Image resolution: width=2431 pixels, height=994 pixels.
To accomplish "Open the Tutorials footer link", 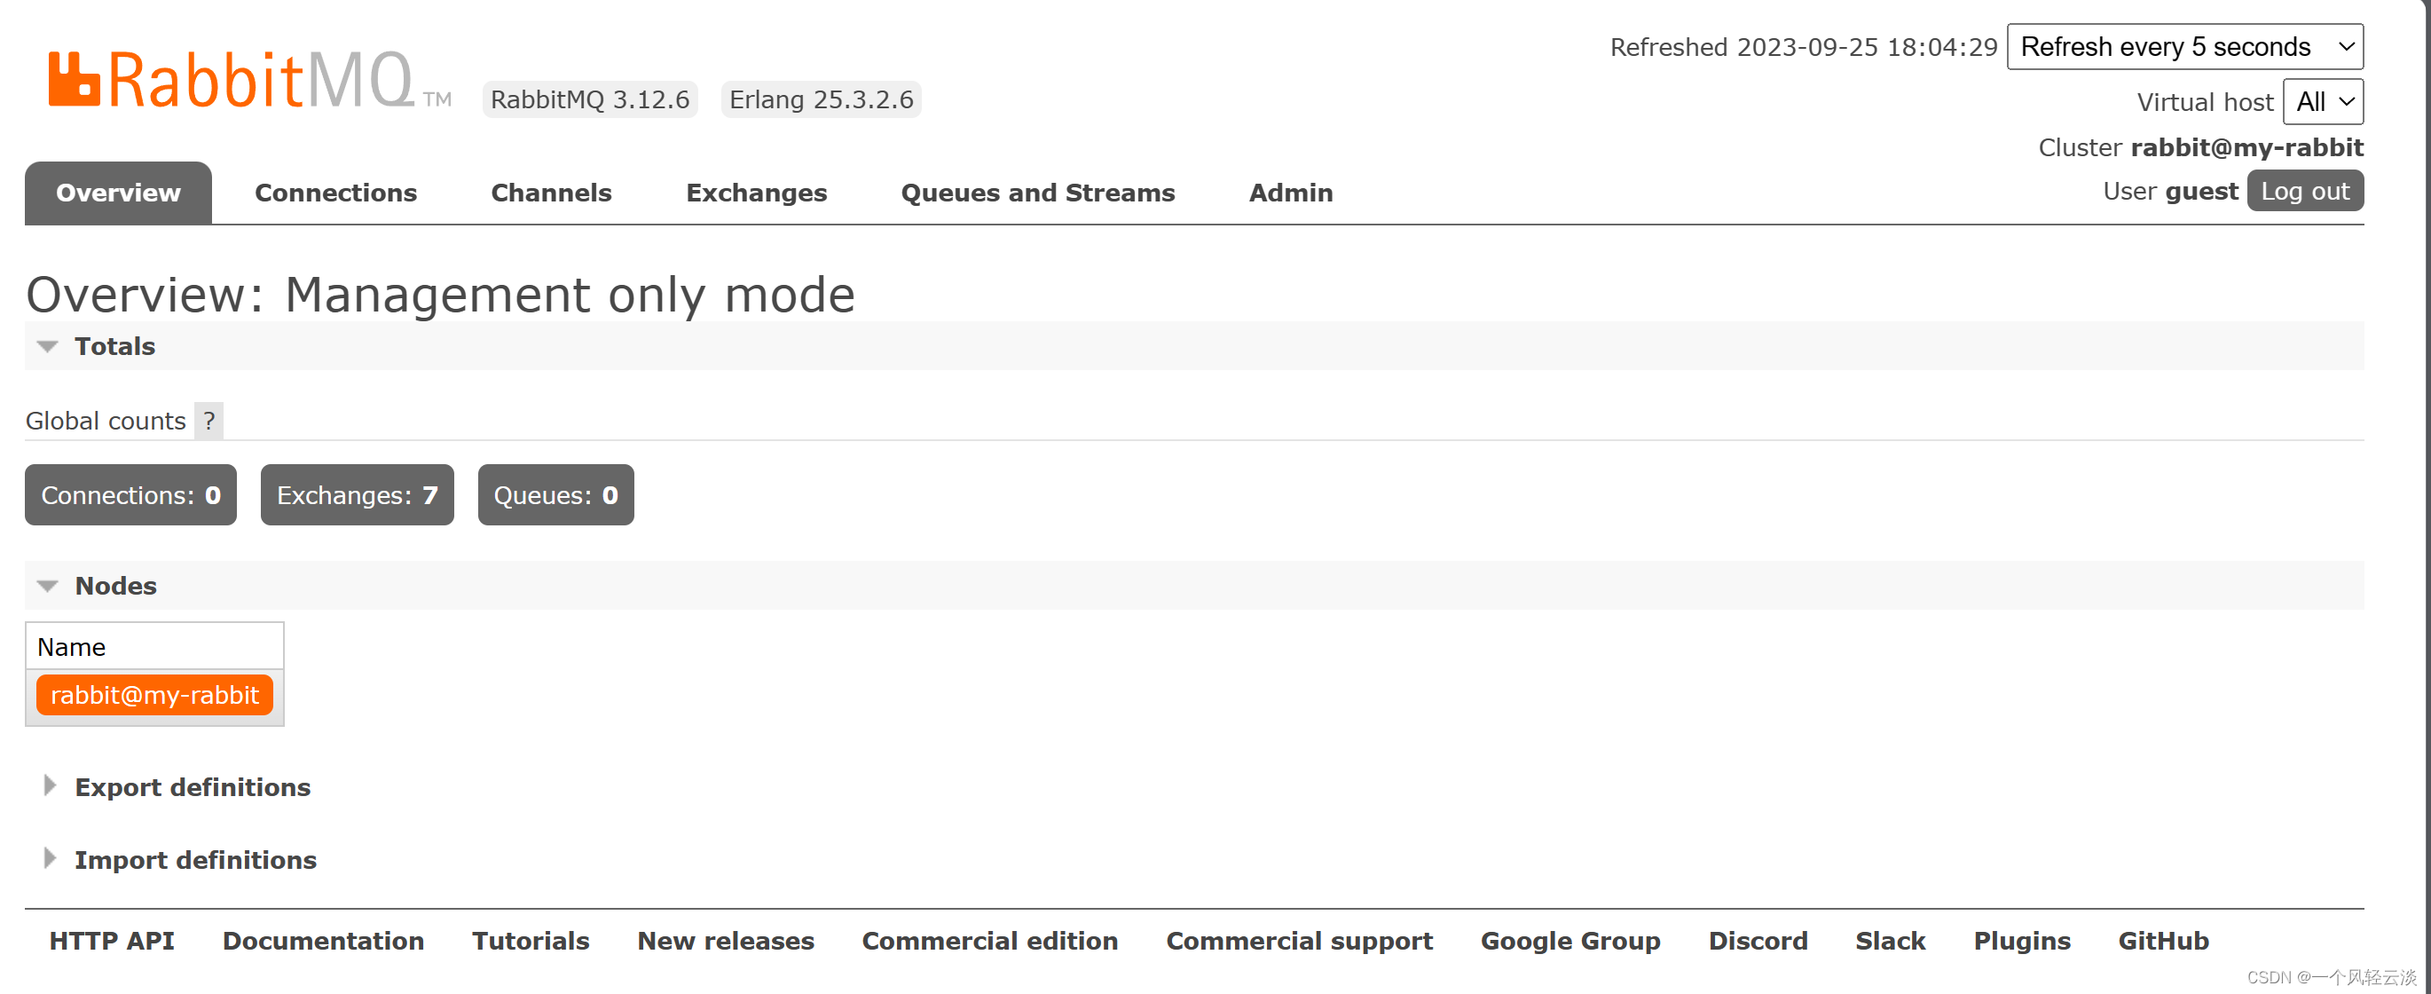I will pos(531,940).
